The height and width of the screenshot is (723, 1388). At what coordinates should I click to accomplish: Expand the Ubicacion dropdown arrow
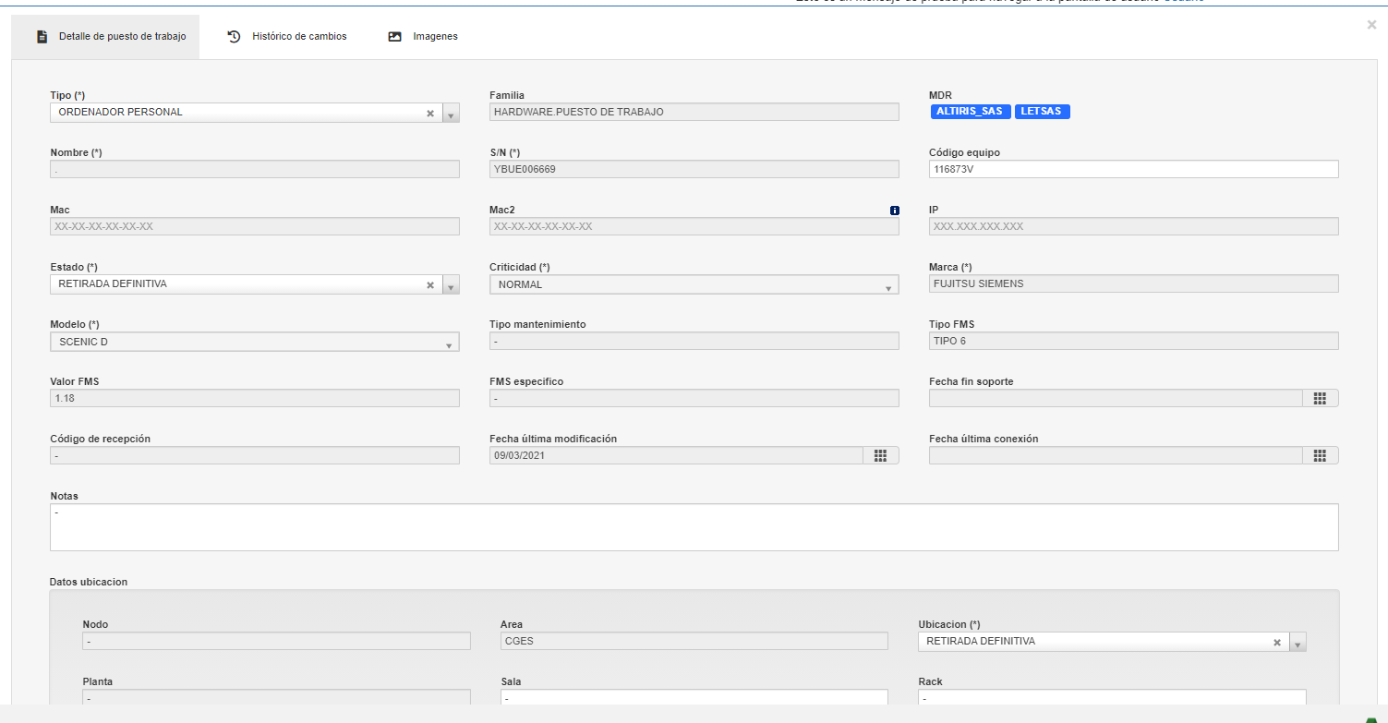pyautogui.click(x=1298, y=643)
